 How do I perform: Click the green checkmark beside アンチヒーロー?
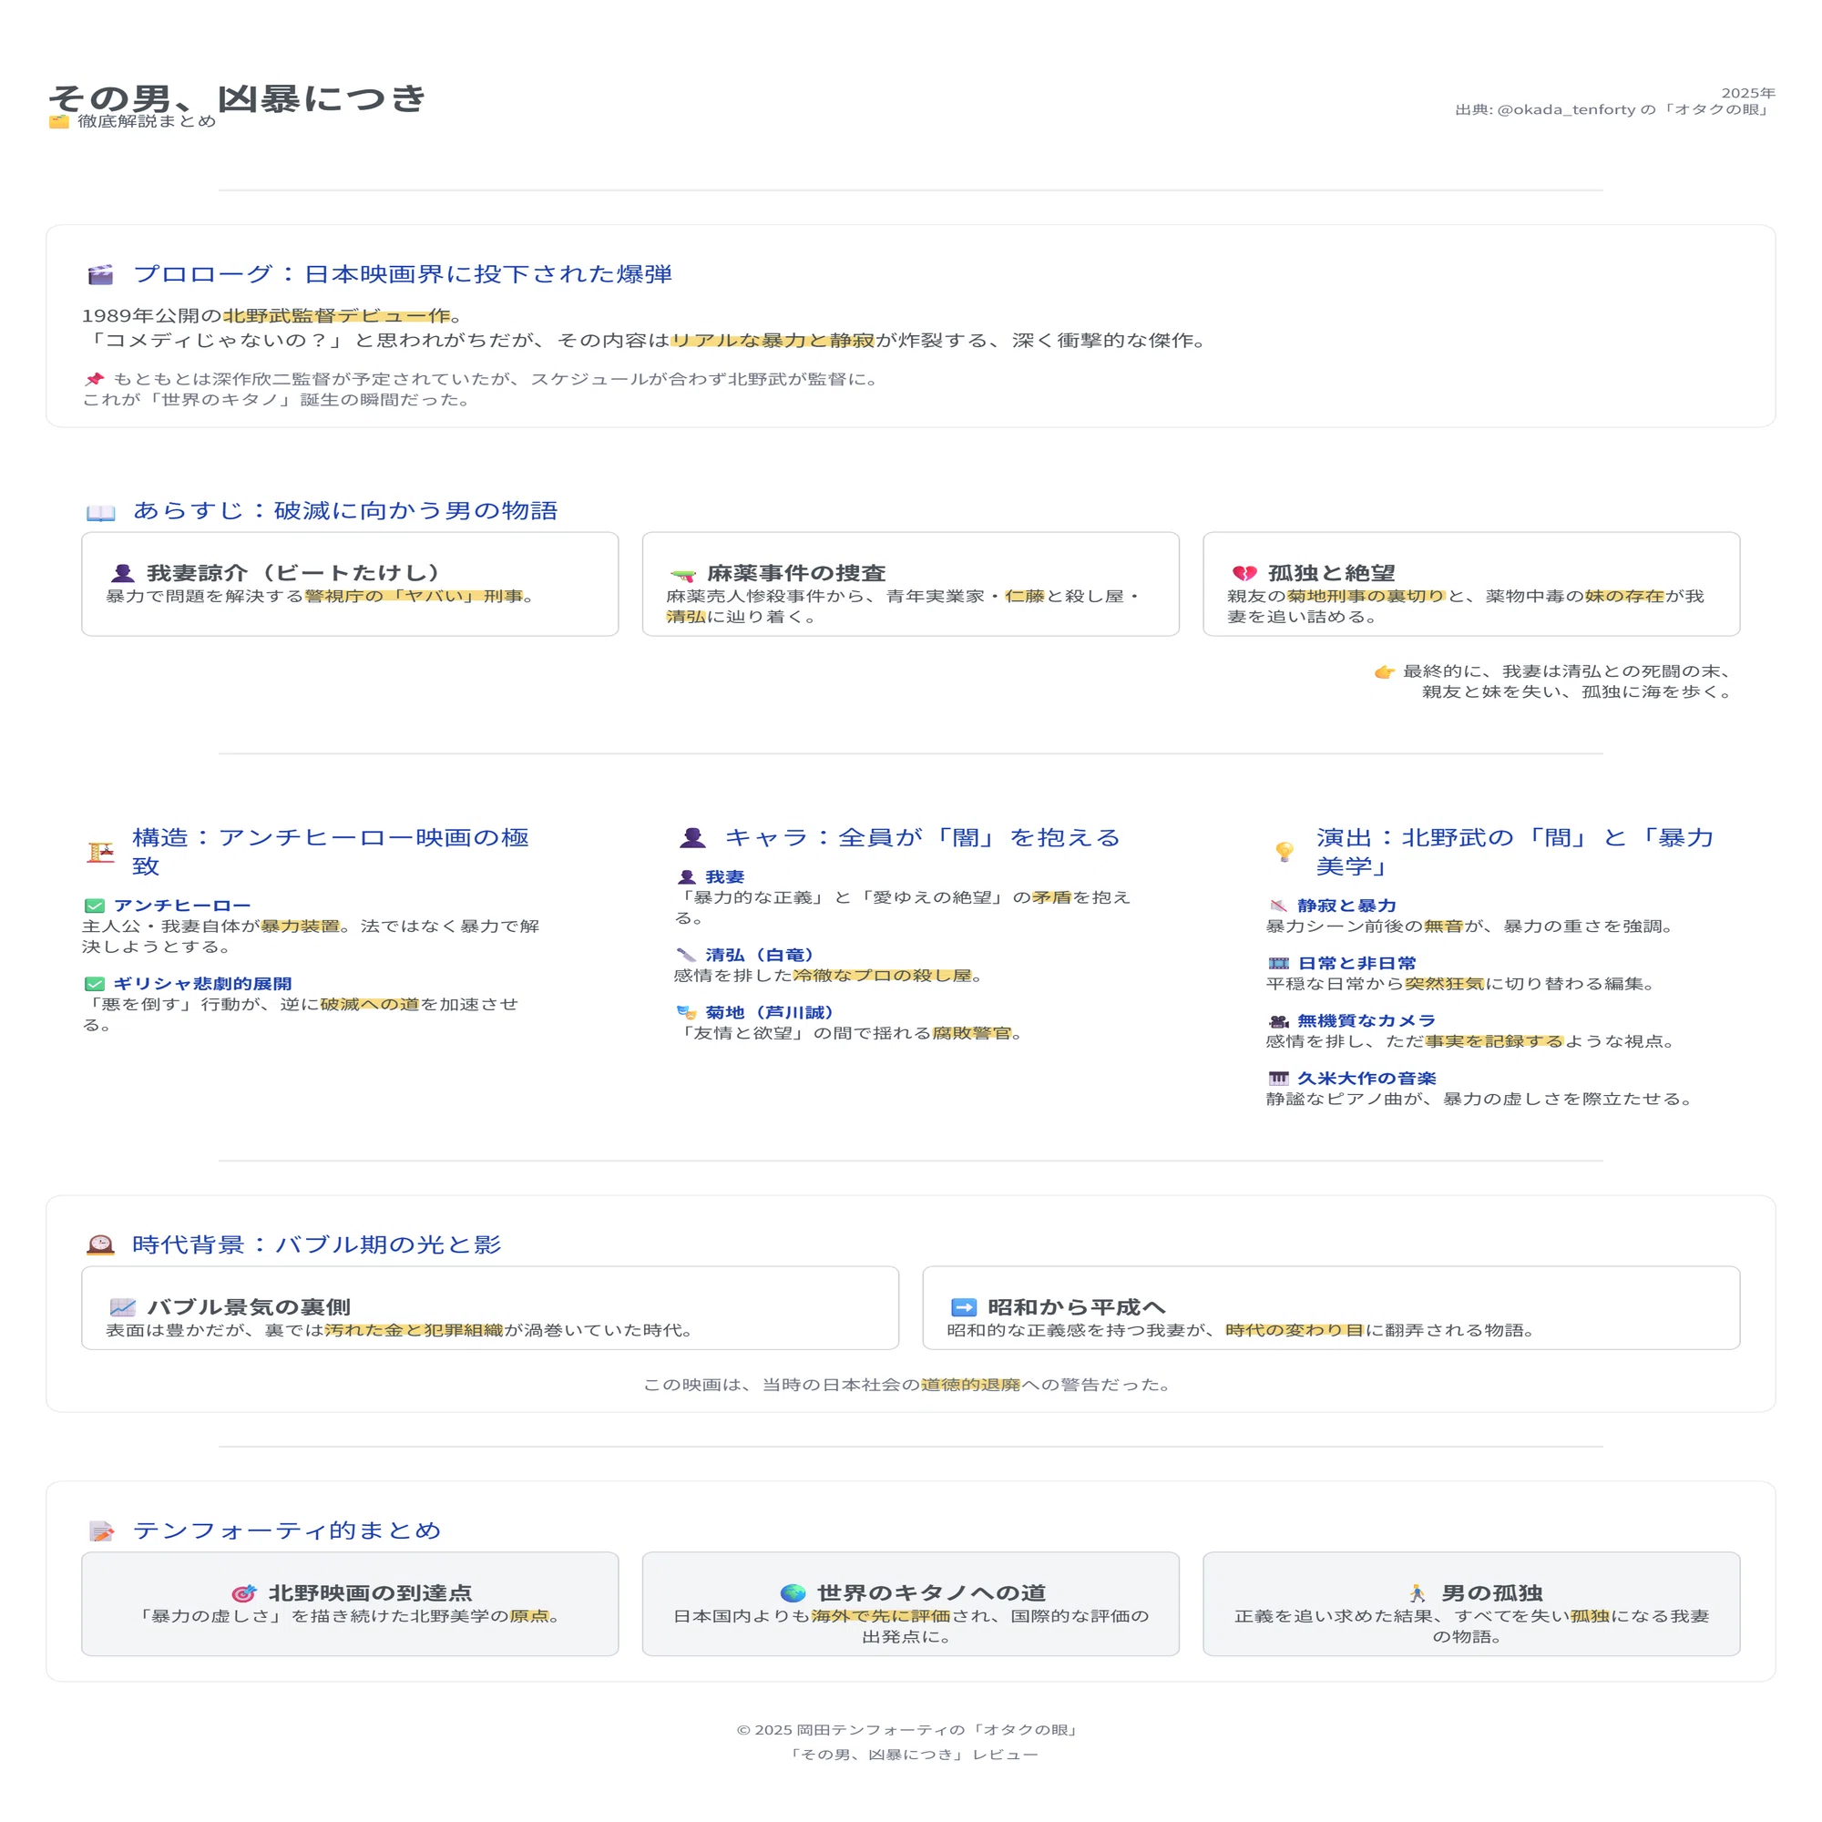(x=95, y=906)
